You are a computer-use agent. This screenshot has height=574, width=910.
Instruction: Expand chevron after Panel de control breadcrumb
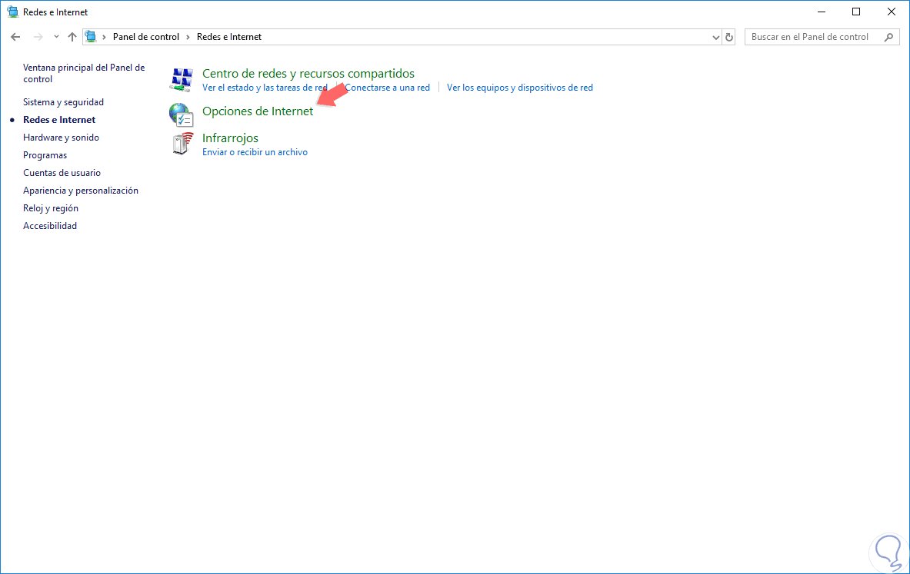click(188, 37)
